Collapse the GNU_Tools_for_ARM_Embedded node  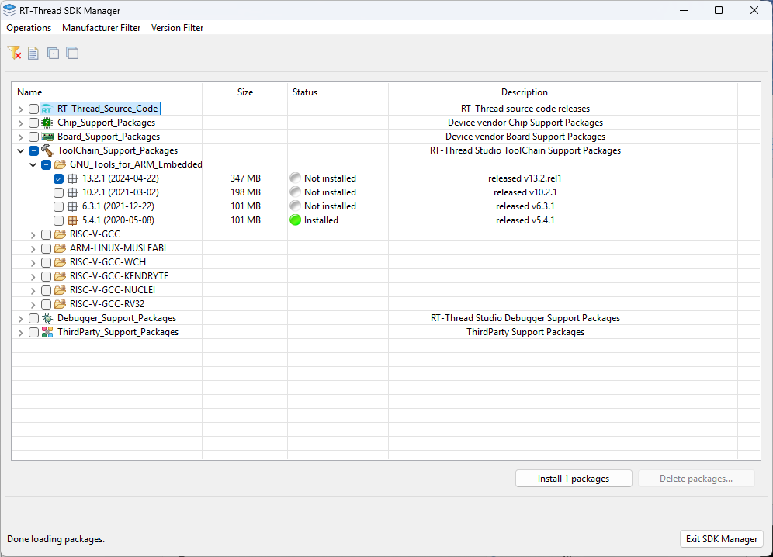[33, 164]
